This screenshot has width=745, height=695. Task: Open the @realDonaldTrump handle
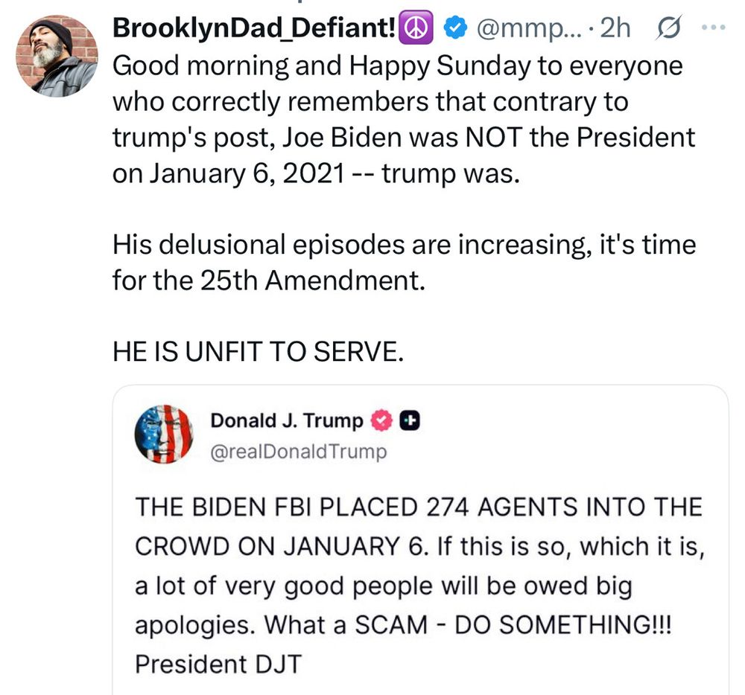(x=299, y=452)
